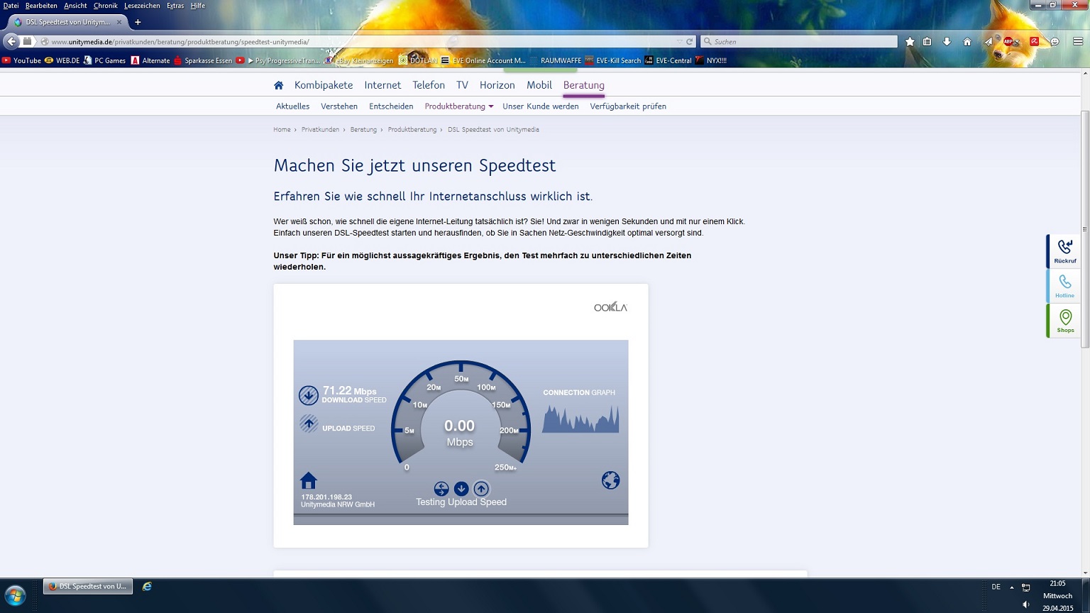This screenshot has height=613, width=1090.
Task: Open the PC Games bookmark
Action: pos(104,60)
